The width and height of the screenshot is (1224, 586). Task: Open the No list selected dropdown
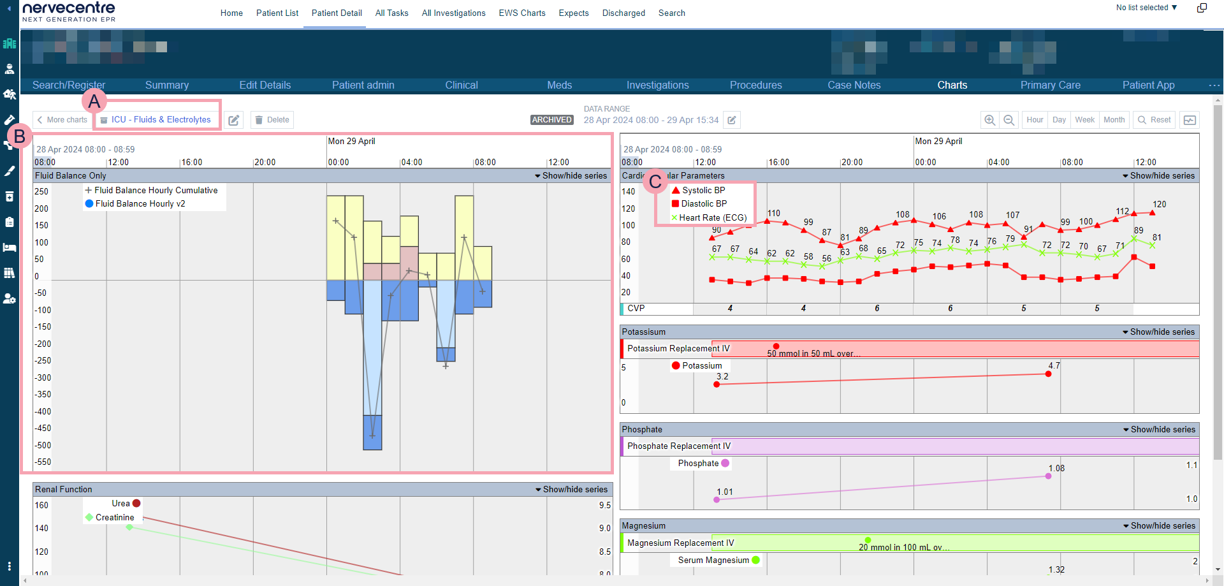pyautogui.click(x=1146, y=8)
